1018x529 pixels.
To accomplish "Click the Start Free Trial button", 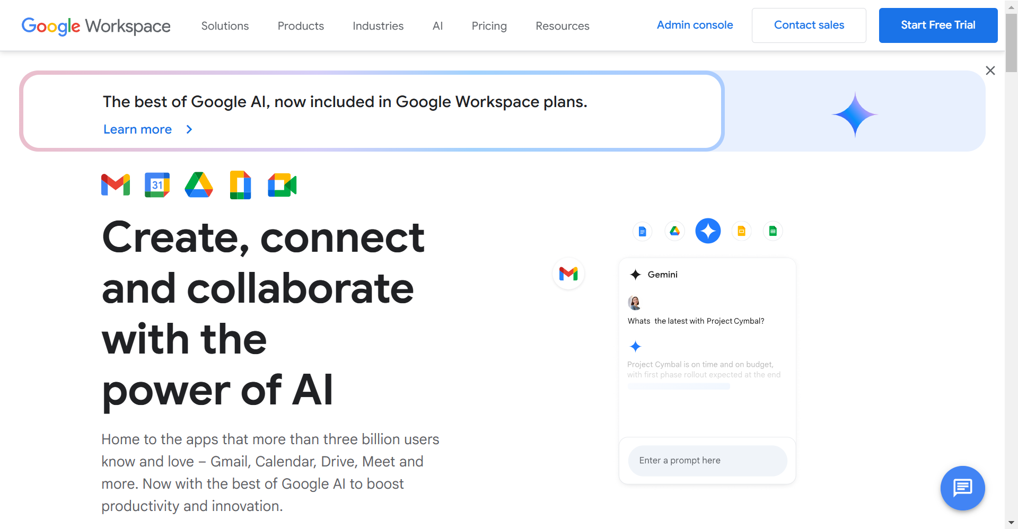I will click(938, 25).
